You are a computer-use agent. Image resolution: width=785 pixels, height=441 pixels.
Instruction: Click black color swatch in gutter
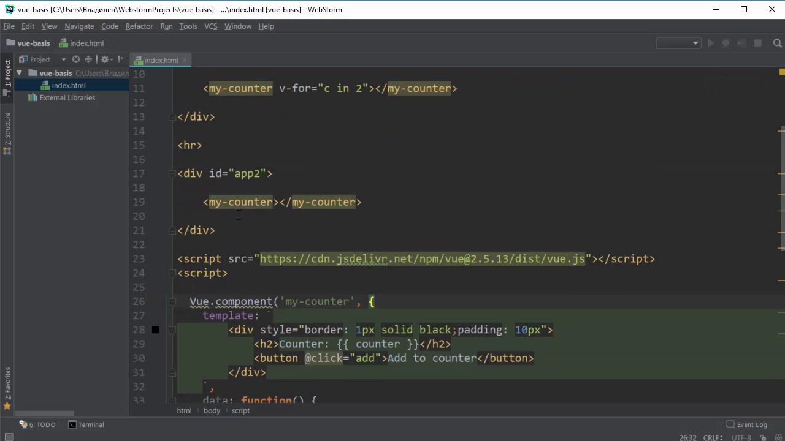pos(156,330)
